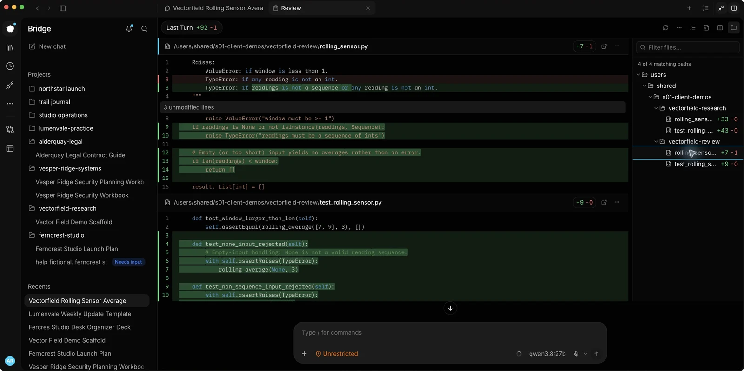Screen dimensions: 744x371
Task: Click the refresh icon in the review toolbar
Action: tap(665, 28)
